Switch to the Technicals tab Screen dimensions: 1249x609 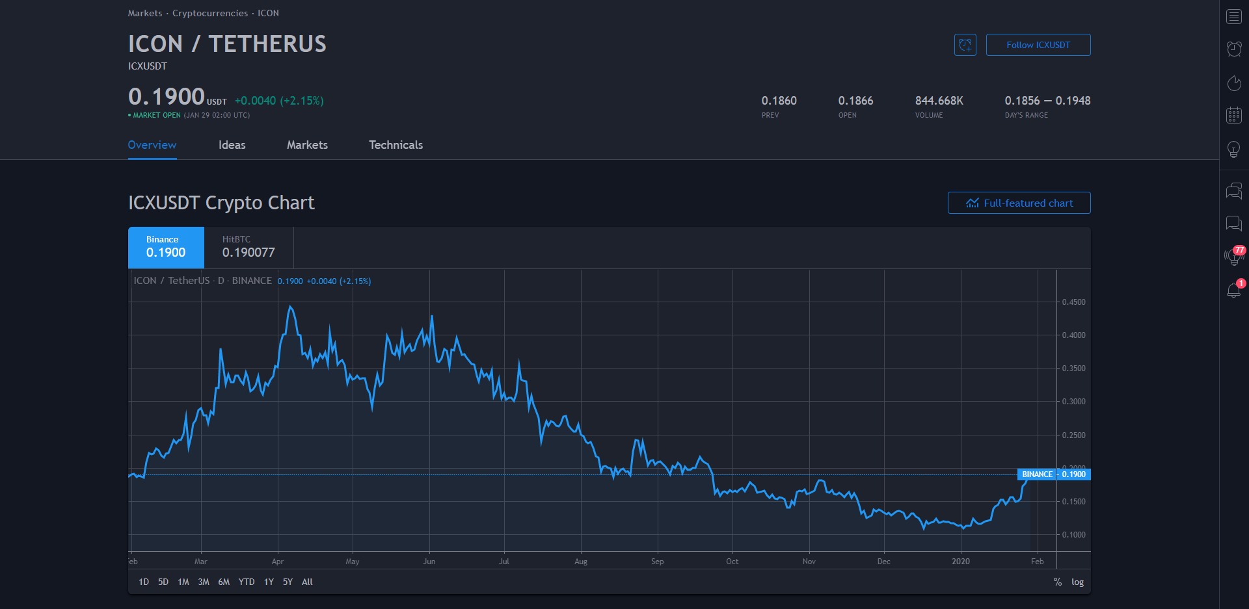pyautogui.click(x=396, y=145)
